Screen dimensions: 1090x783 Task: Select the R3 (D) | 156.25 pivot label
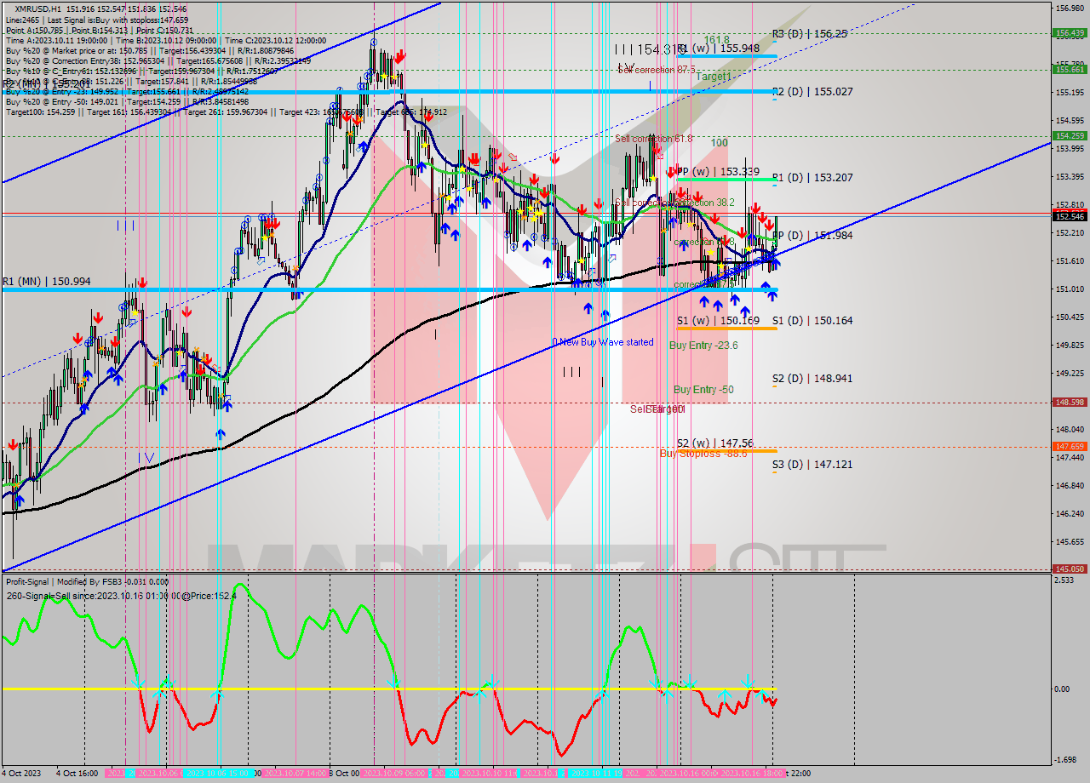(809, 34)
